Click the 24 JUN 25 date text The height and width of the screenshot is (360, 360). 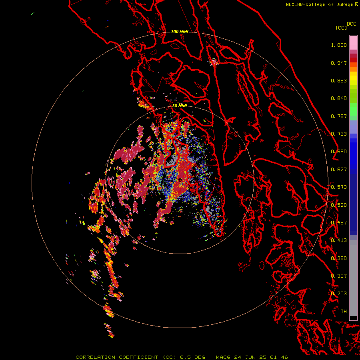pos(250,357)
